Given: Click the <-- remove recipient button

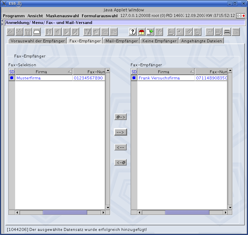Looking at the screenshot, I should (x=121, y=147).
